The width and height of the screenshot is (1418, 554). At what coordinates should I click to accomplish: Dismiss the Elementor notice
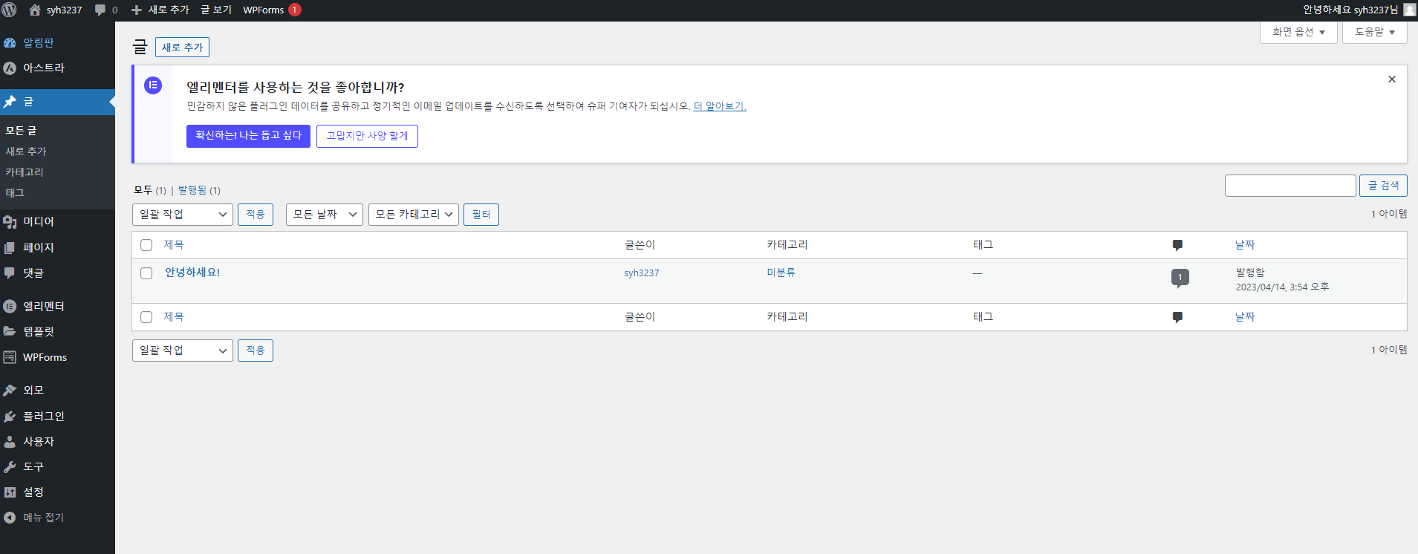pos(1392,79)
